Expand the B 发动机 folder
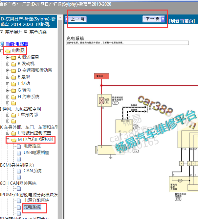Viewport: 198px width, 219px height. 8,64
